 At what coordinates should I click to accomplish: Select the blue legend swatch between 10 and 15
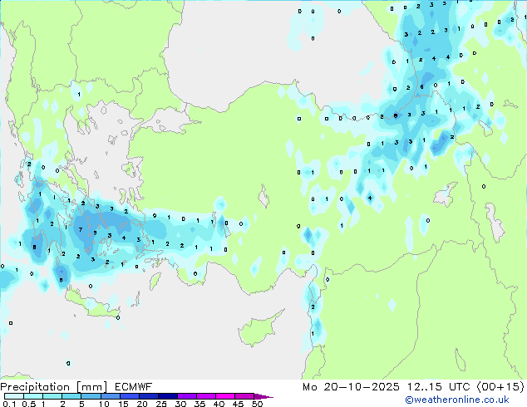click(111, 396)
